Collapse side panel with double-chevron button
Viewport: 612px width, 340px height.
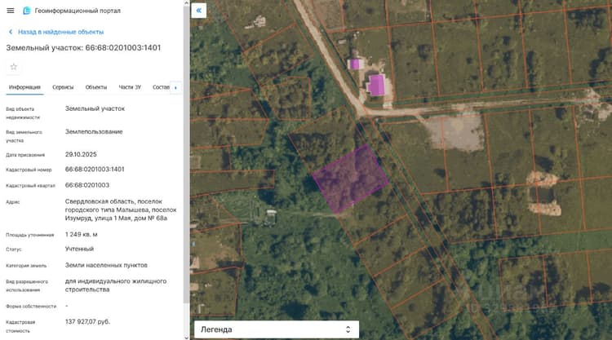point(198,11)
